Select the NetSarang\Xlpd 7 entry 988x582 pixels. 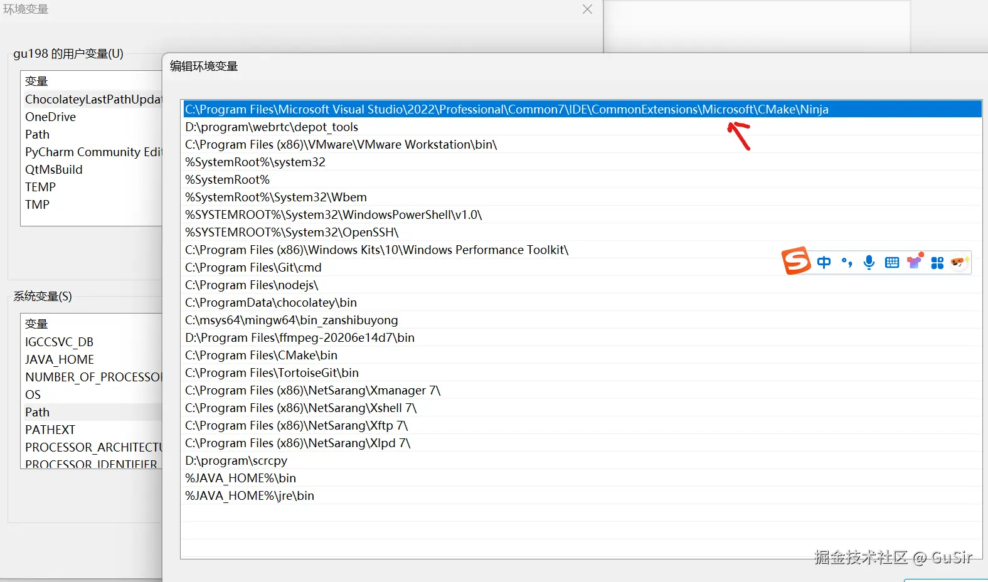tap(582, 443)
